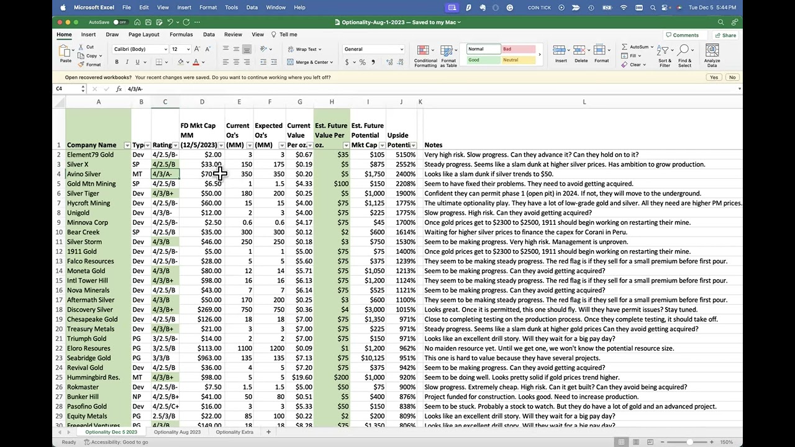Screen dimensions: 795x447
Task: Click No on the recovery banner
Action: coord(732,78)
